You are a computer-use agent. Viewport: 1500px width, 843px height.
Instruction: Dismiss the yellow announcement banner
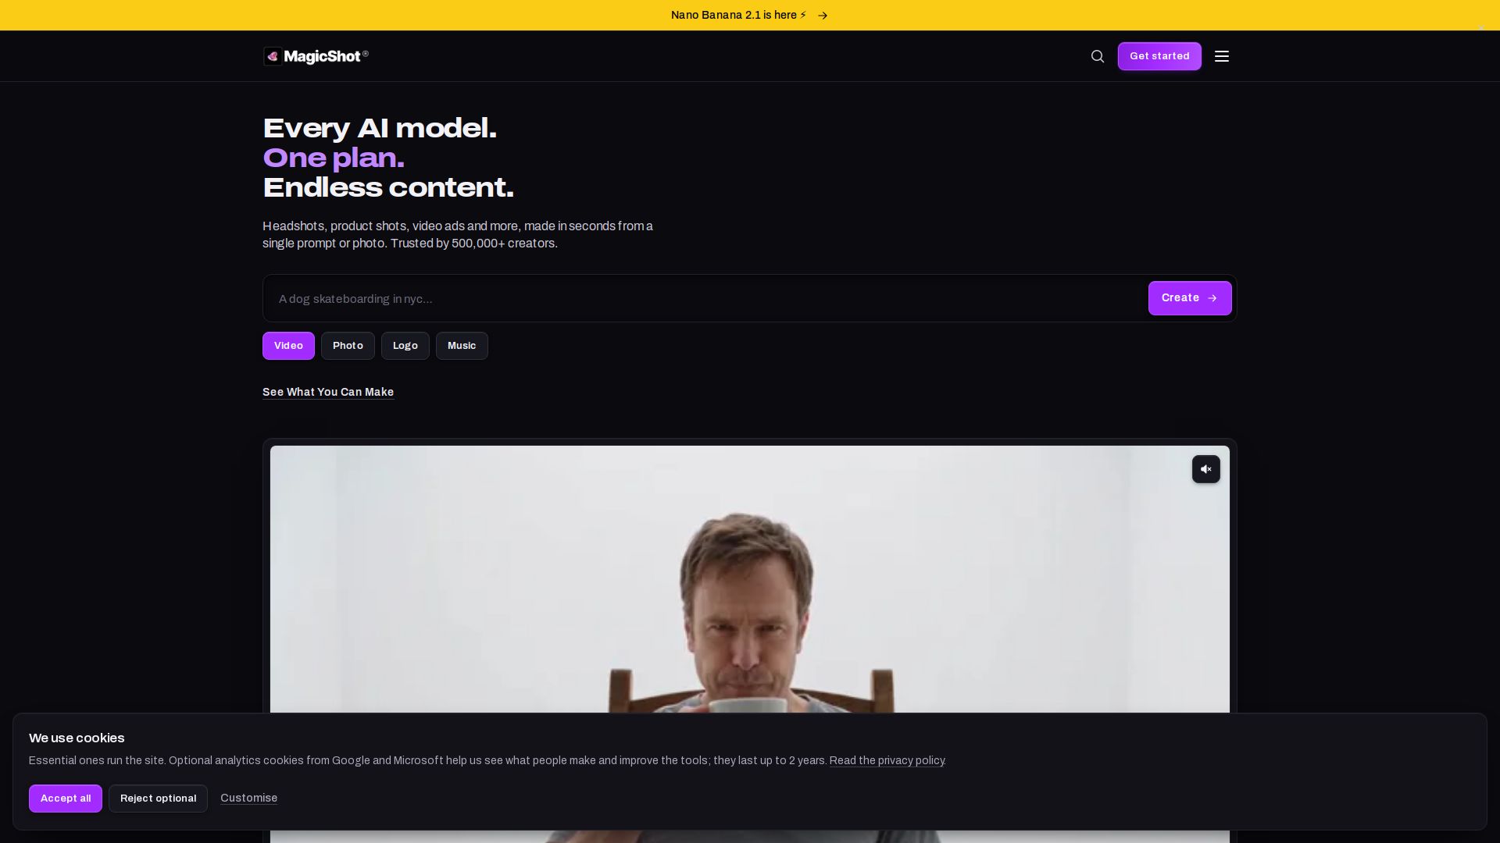click(1480, 27)
